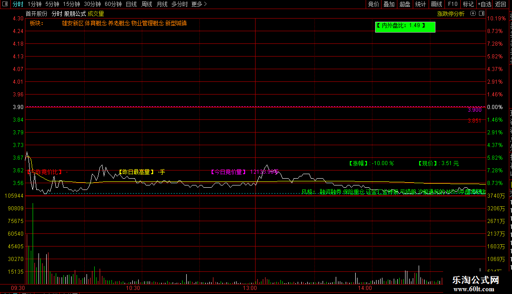512x294 pixels.
Task: Open the 月线 monthly chart tab
Action: [162, 4]
